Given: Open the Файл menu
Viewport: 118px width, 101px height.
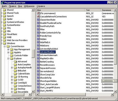Looking at the screenshot, I should [4, 6].
